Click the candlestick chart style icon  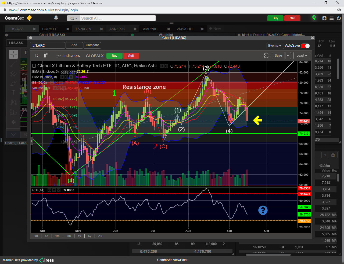(46, 55)
